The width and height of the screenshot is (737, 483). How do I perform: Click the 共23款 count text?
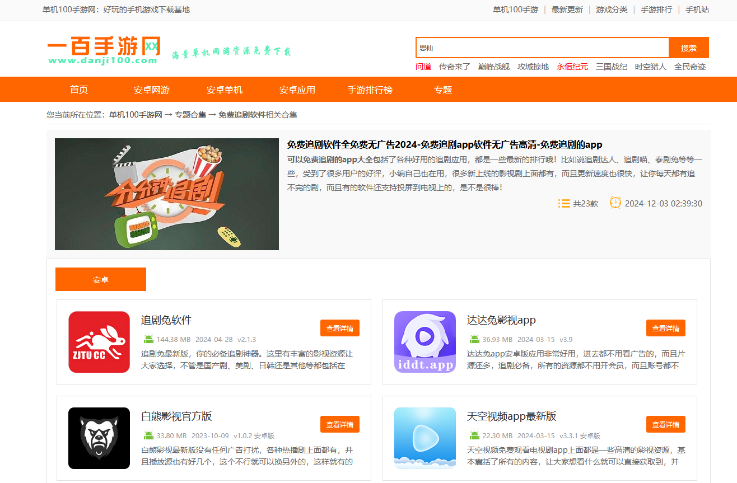586,204
